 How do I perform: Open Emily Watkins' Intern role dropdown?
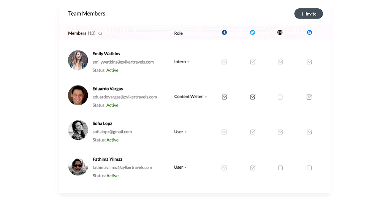[x=182, y=62]
